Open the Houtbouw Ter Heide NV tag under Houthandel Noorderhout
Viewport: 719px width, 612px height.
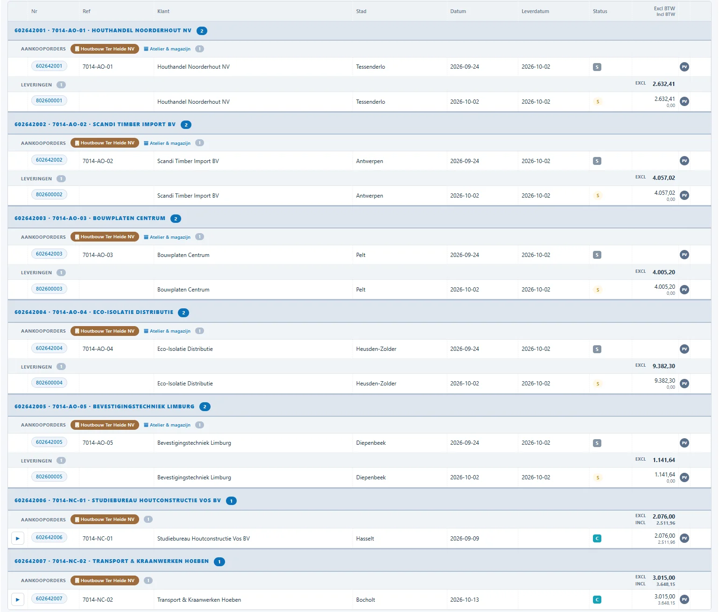click(105, 49)
